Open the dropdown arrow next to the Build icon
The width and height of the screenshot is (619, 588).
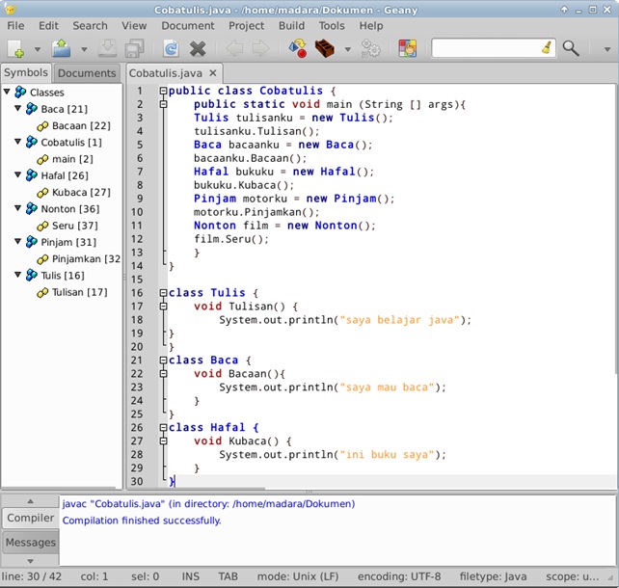[x=347, y=49]
